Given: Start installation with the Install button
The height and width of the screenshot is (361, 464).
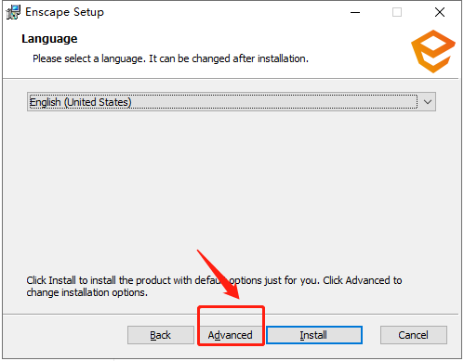Looking at the screenshot, I should (x=314, y=335).
